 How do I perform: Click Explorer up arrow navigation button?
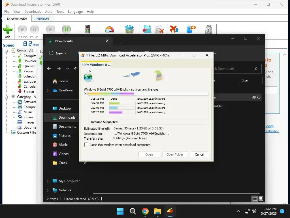pos(76,69)
